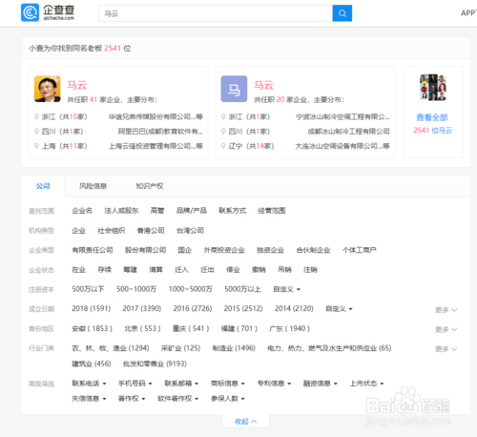Viewport: 477px width, 437px height.
Task: Filter institution type by 香港公司
Action: click(151, 231)
